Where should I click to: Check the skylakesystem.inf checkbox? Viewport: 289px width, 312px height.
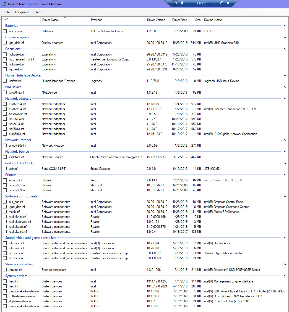[x=5, y=301]
